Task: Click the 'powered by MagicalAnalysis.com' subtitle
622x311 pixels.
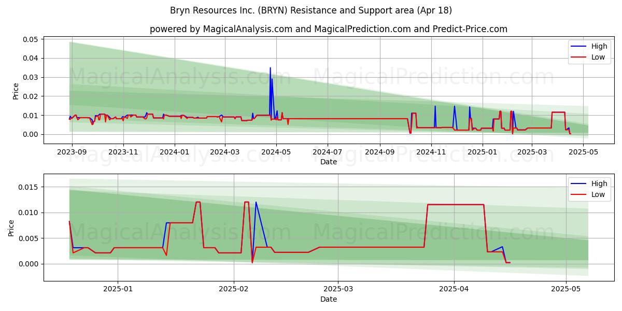Action: tap(329, 29)
